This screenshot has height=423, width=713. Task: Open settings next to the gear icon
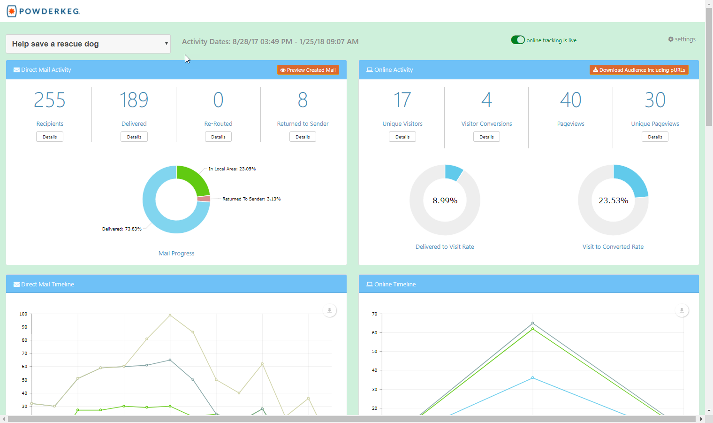(685, 39)
